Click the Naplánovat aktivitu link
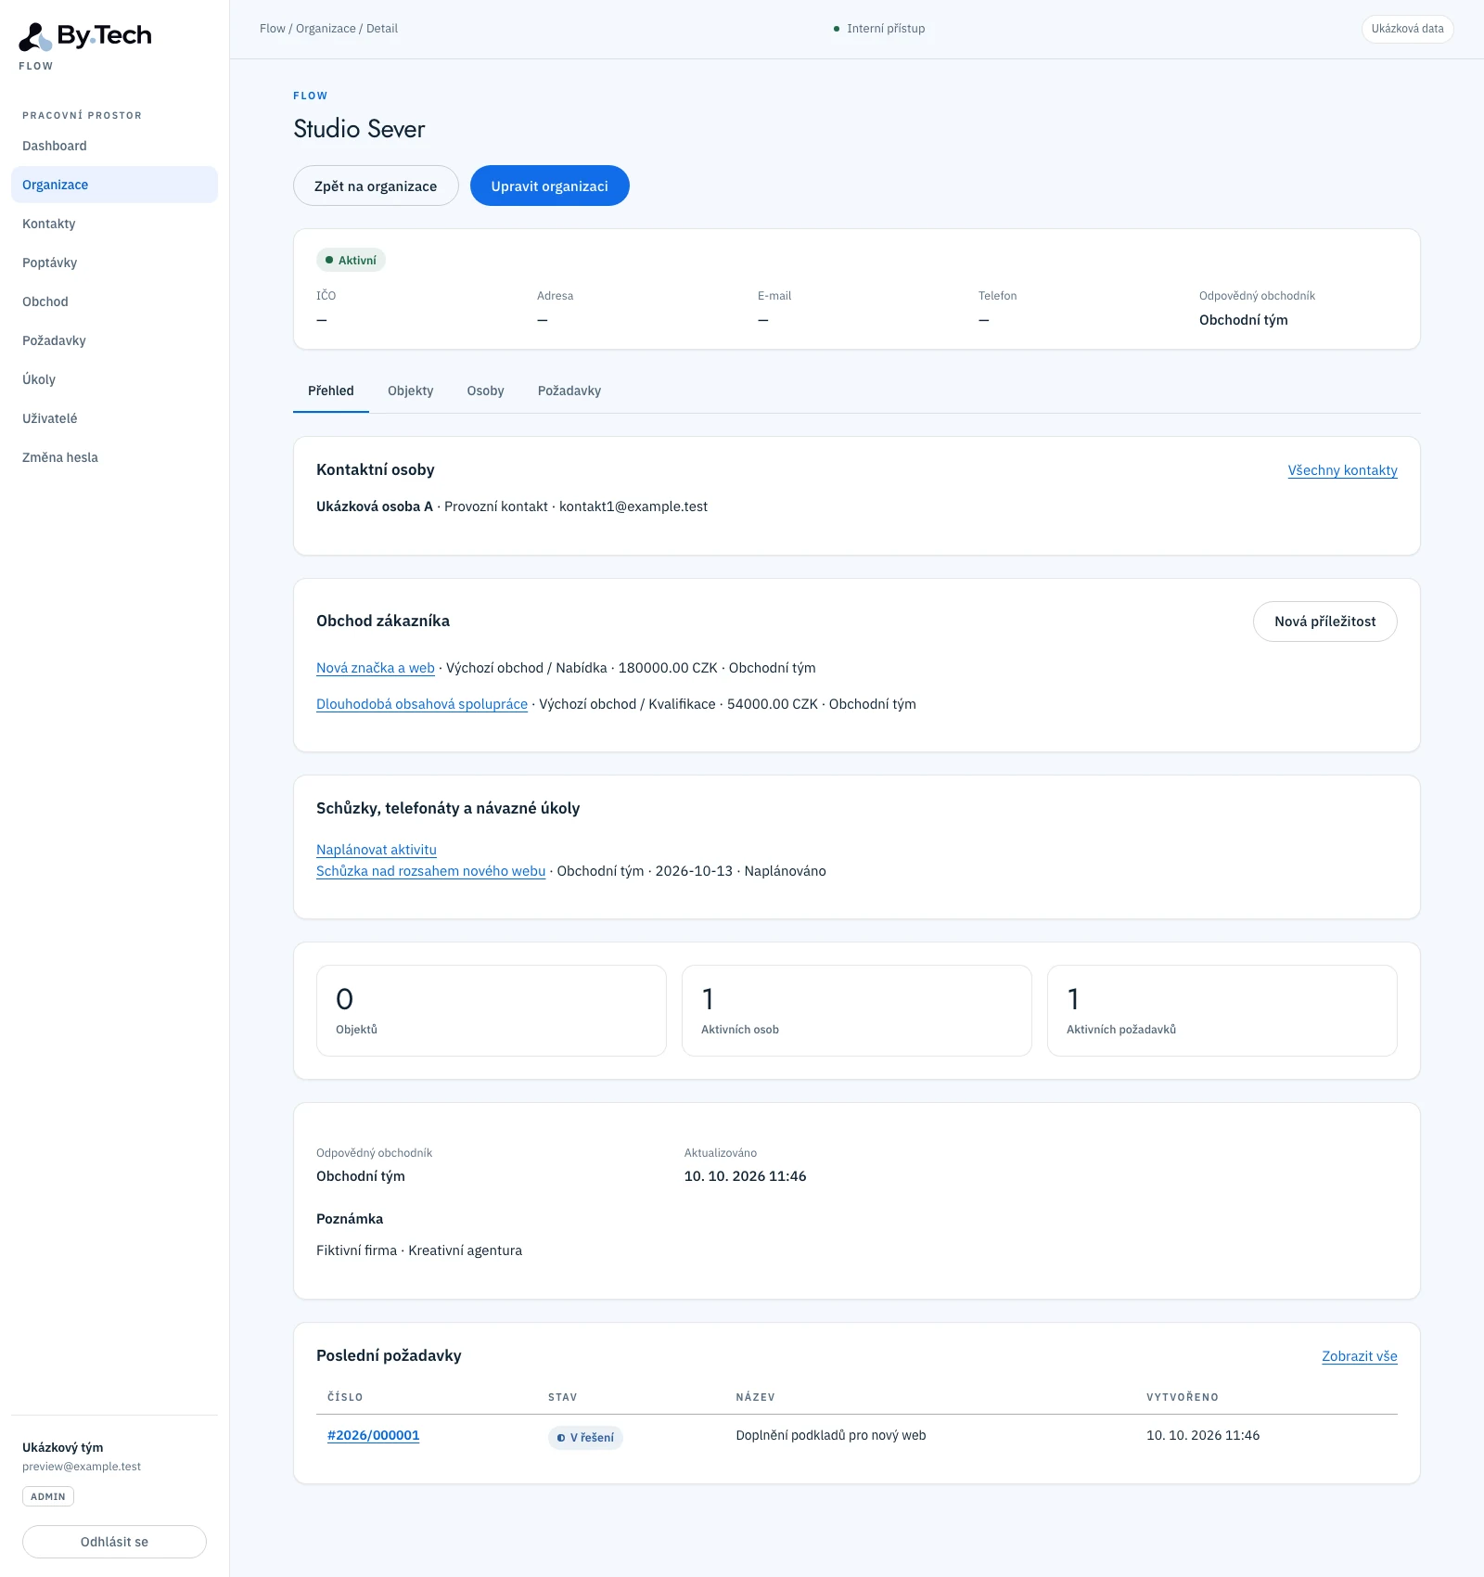Screen dimensions: 1484x1577 (x=377, y=850)
